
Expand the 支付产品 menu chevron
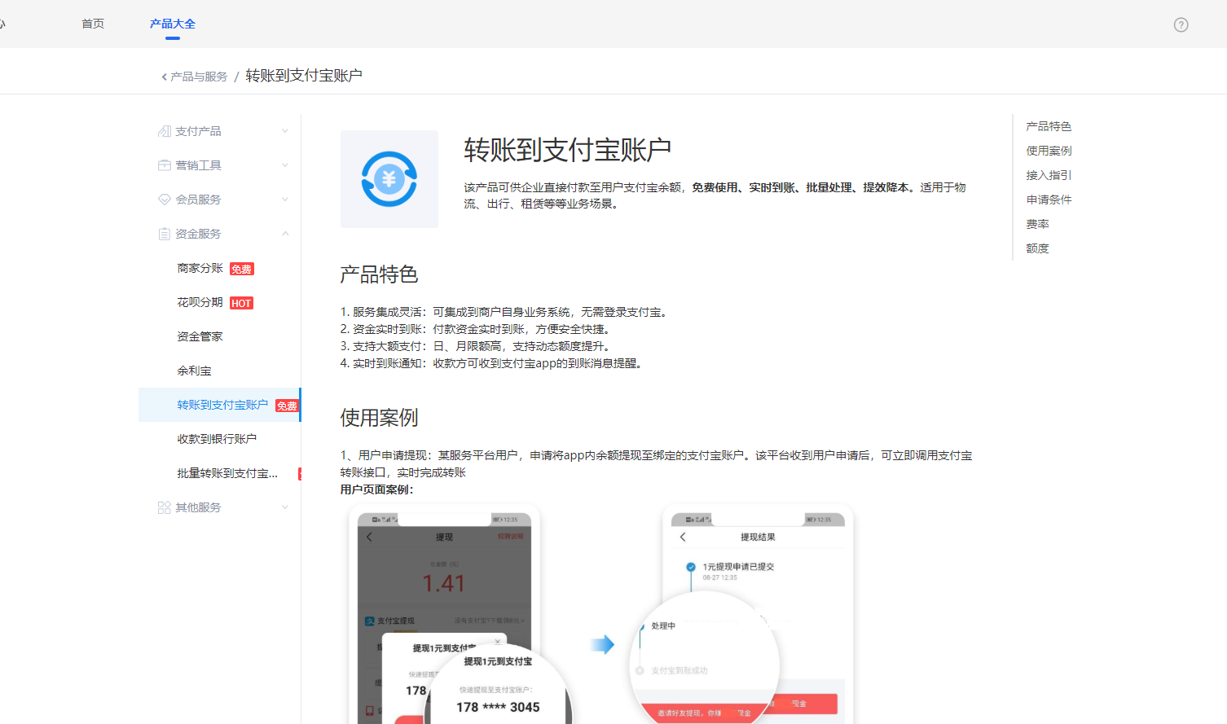point(285,131)
